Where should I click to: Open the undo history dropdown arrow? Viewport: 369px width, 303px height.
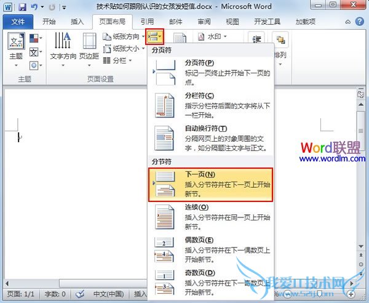click(42, 7)
